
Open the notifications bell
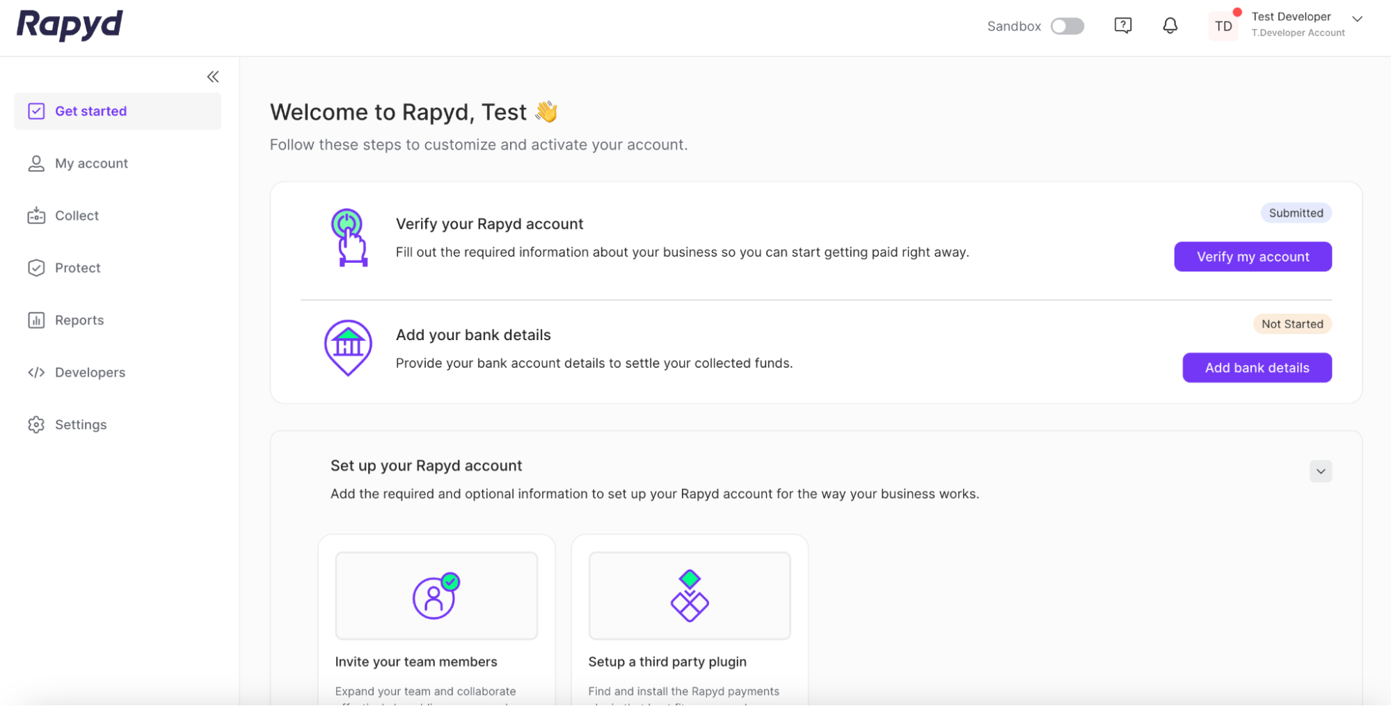coord(1170,26)
